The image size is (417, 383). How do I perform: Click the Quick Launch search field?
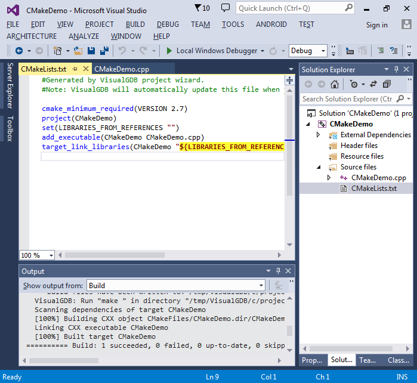[295, 8]
